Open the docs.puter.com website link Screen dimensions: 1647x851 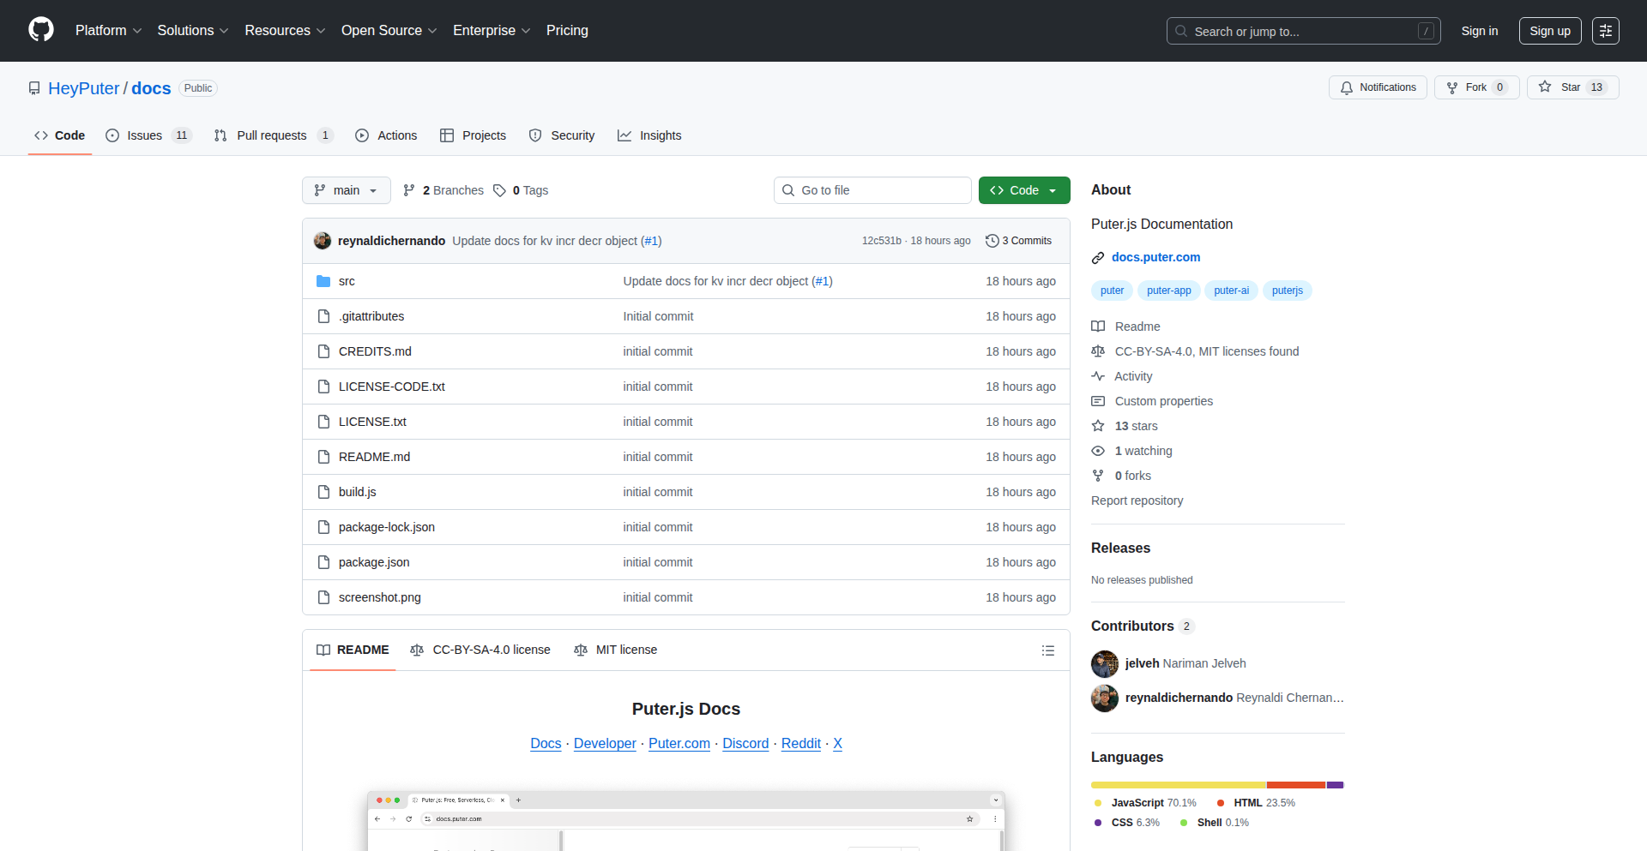(x=1155, y=257)
